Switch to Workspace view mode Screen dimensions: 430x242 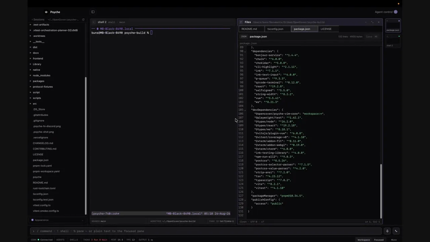coord(363,240)
